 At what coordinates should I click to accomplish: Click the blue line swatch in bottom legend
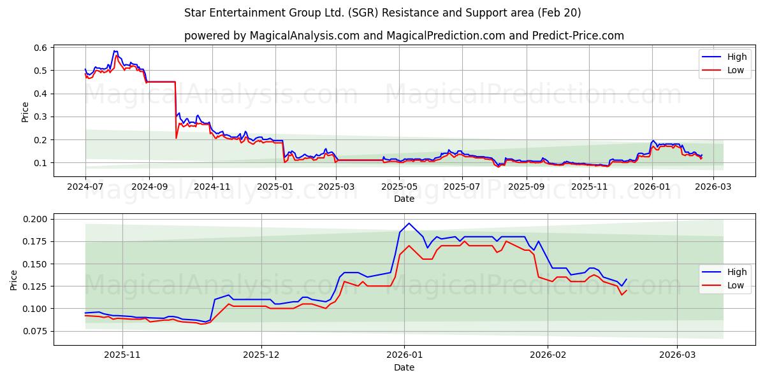(712, 272)
